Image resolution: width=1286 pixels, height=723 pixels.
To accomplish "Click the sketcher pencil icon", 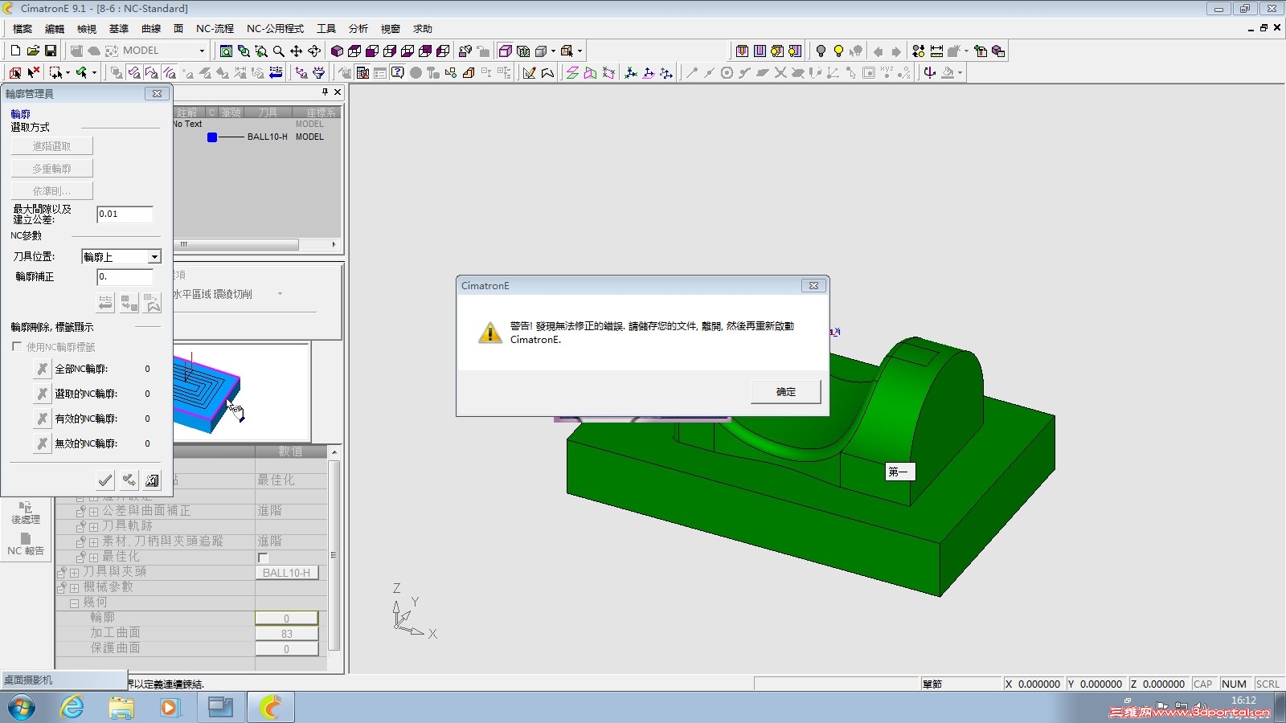I will [x=529, y=72].
